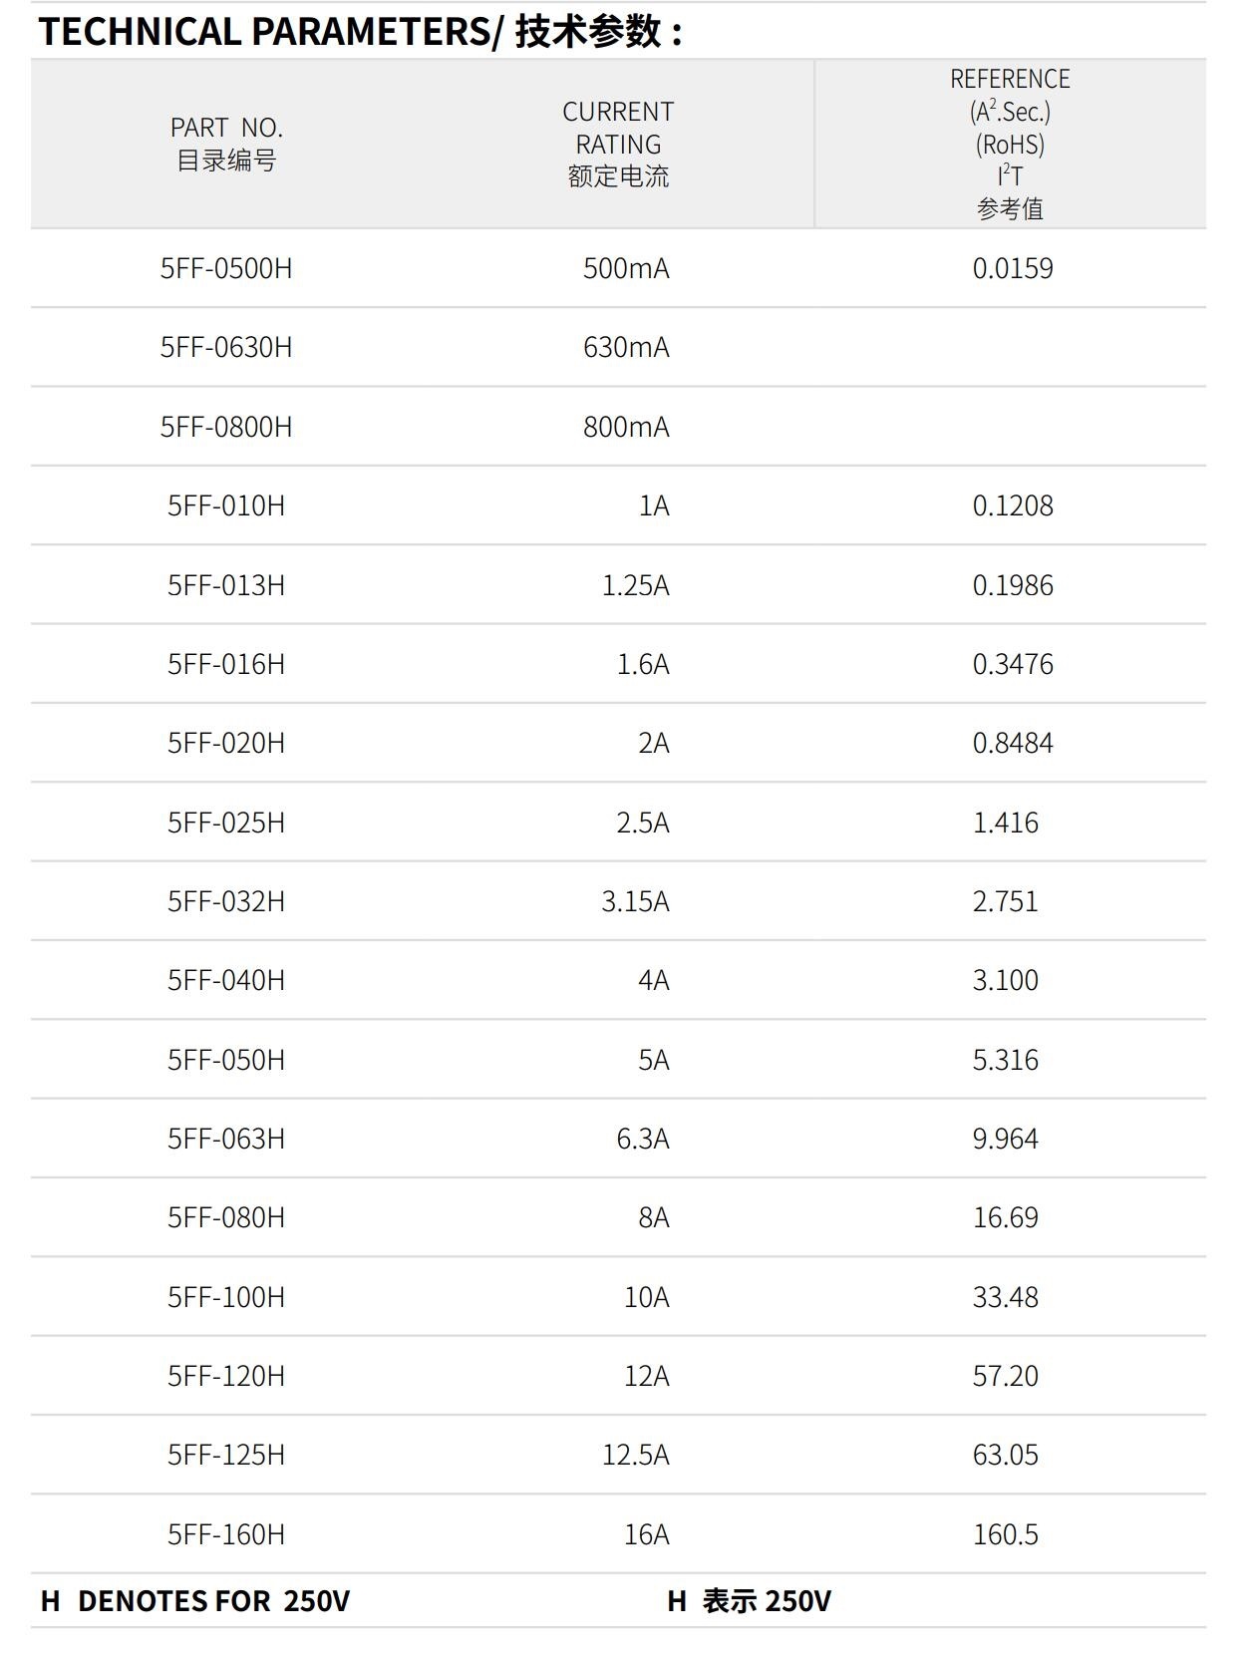Select the 3.15A current rating cell
This screenshot has width=1256, height=1657.
pos(635,901)
